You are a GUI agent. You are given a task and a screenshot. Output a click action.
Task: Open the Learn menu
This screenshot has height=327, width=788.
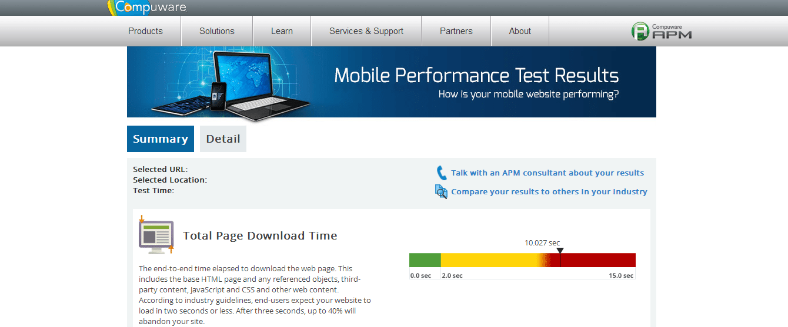pyautogui.click(x=282, y=31)
